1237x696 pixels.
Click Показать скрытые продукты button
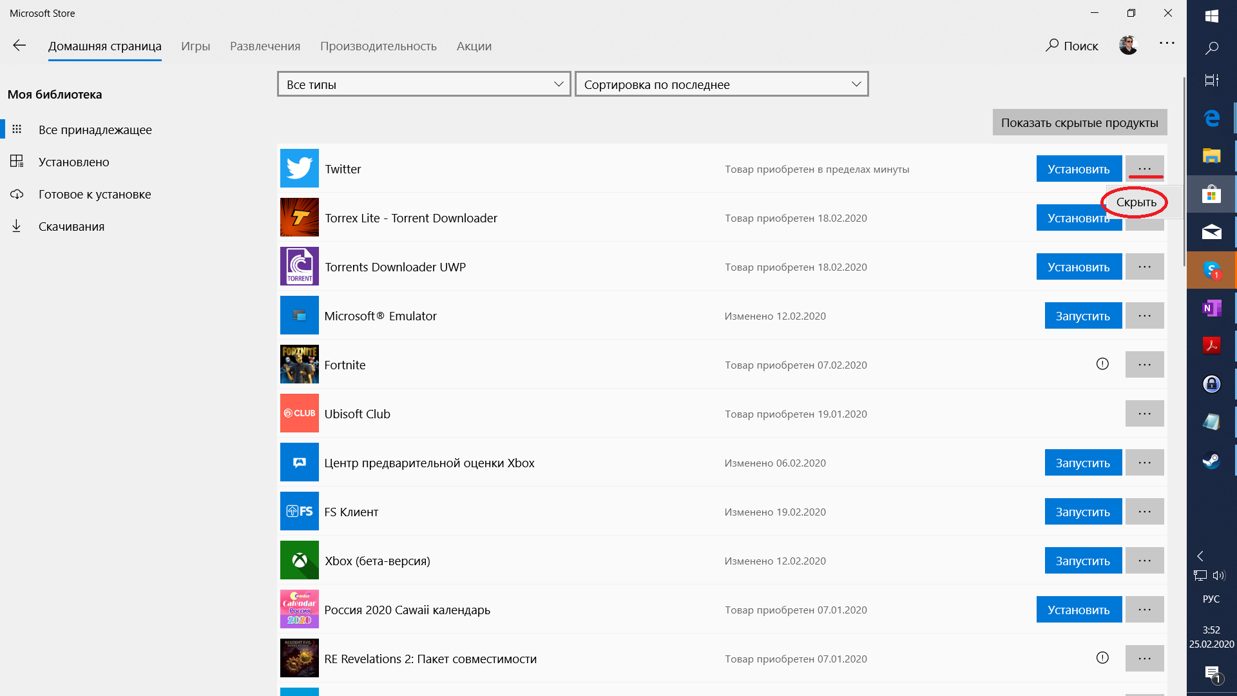[1080, 122]
